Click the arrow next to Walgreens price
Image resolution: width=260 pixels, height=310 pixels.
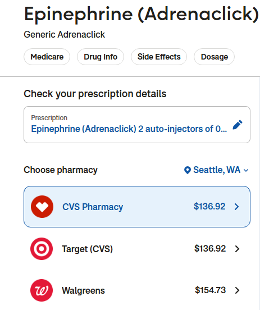pos(238,290)
